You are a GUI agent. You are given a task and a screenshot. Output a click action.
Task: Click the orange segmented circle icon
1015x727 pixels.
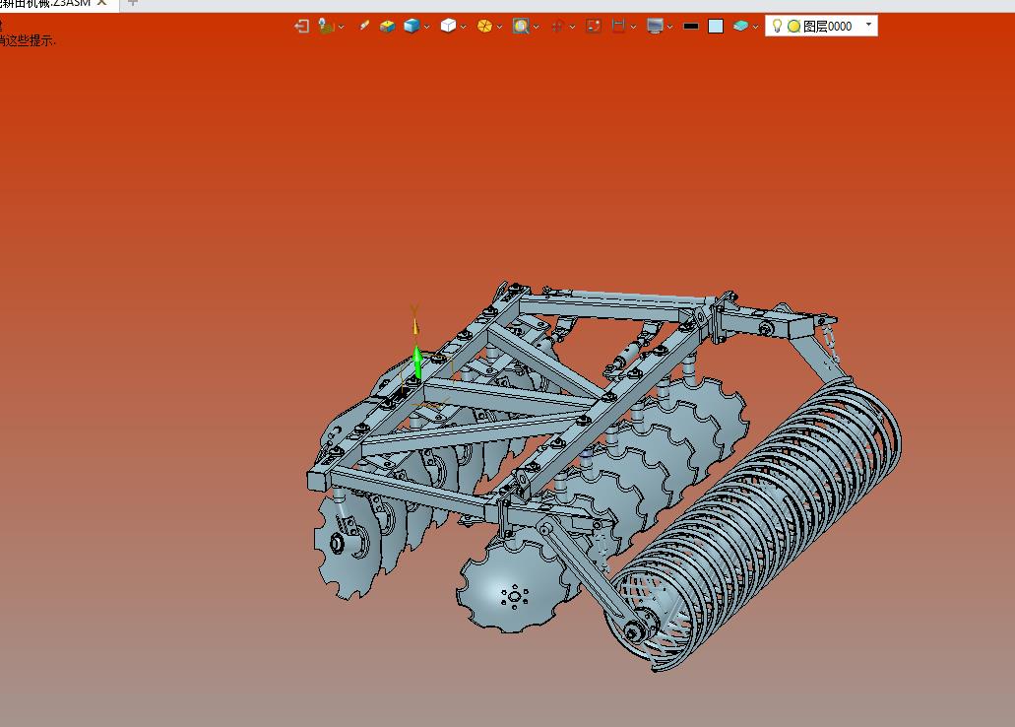point(484,26)
